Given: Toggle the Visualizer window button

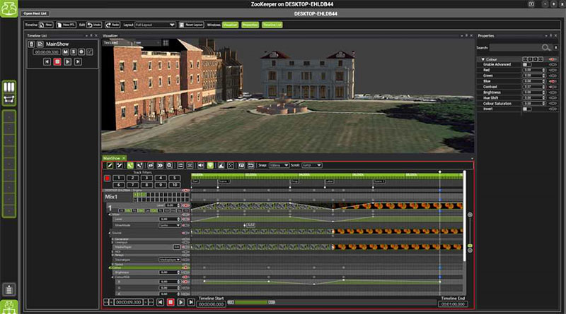Looking at the screenshot, I should point(230,25).
